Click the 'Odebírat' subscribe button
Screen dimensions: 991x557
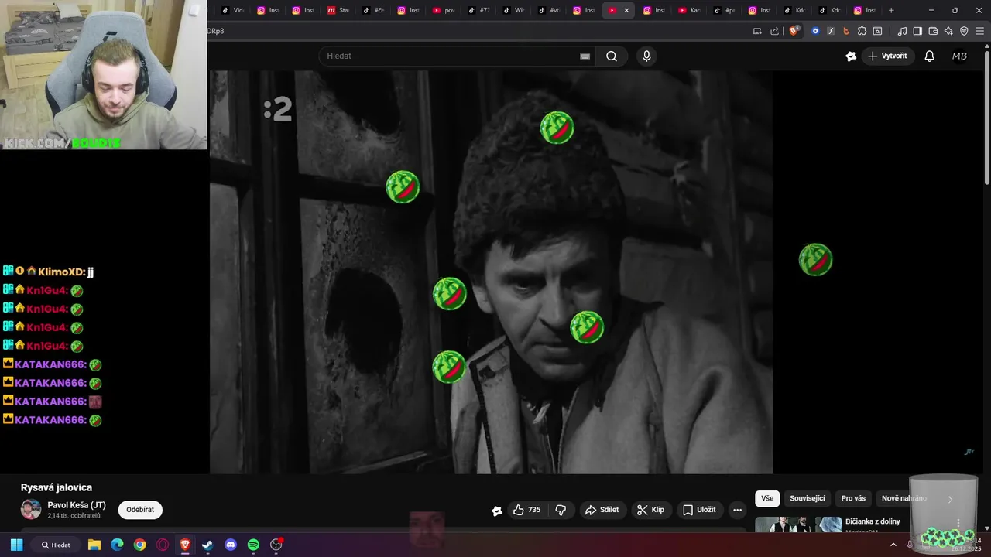(140, 510)
